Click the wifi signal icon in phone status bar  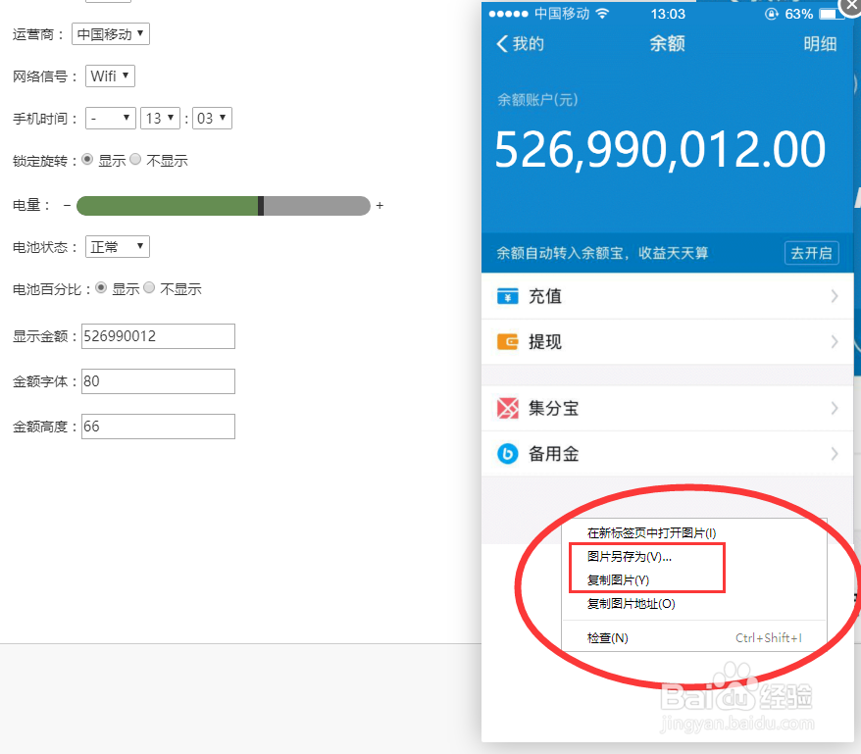tap(602, 14)
